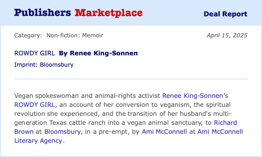Open the ROWDY GIRL link in the description
The image size is (262, 157).
pyautogui.click(x=35, y=104)
